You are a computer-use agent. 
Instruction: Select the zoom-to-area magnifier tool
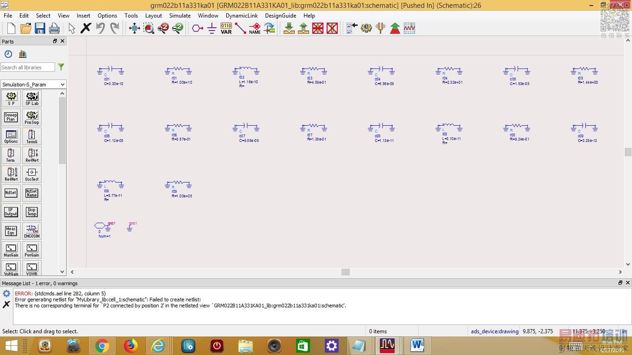point(149,28)
